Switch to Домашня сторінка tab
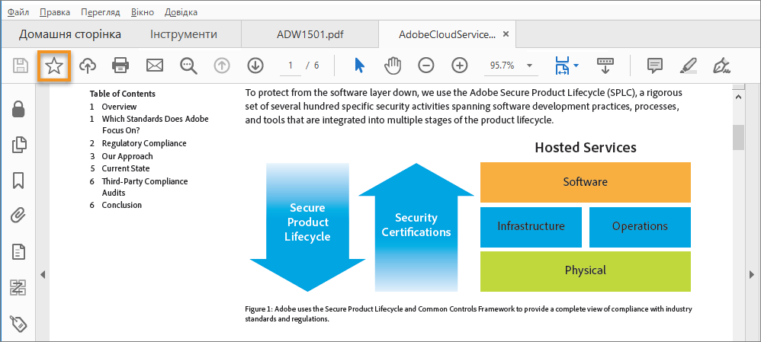This screenshot has height=342, width=761. (70, 34)
